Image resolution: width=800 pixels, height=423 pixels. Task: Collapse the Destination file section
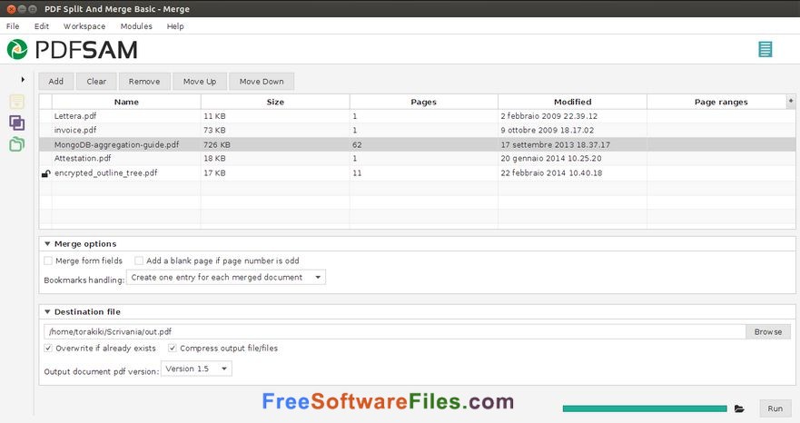(47, 311)
